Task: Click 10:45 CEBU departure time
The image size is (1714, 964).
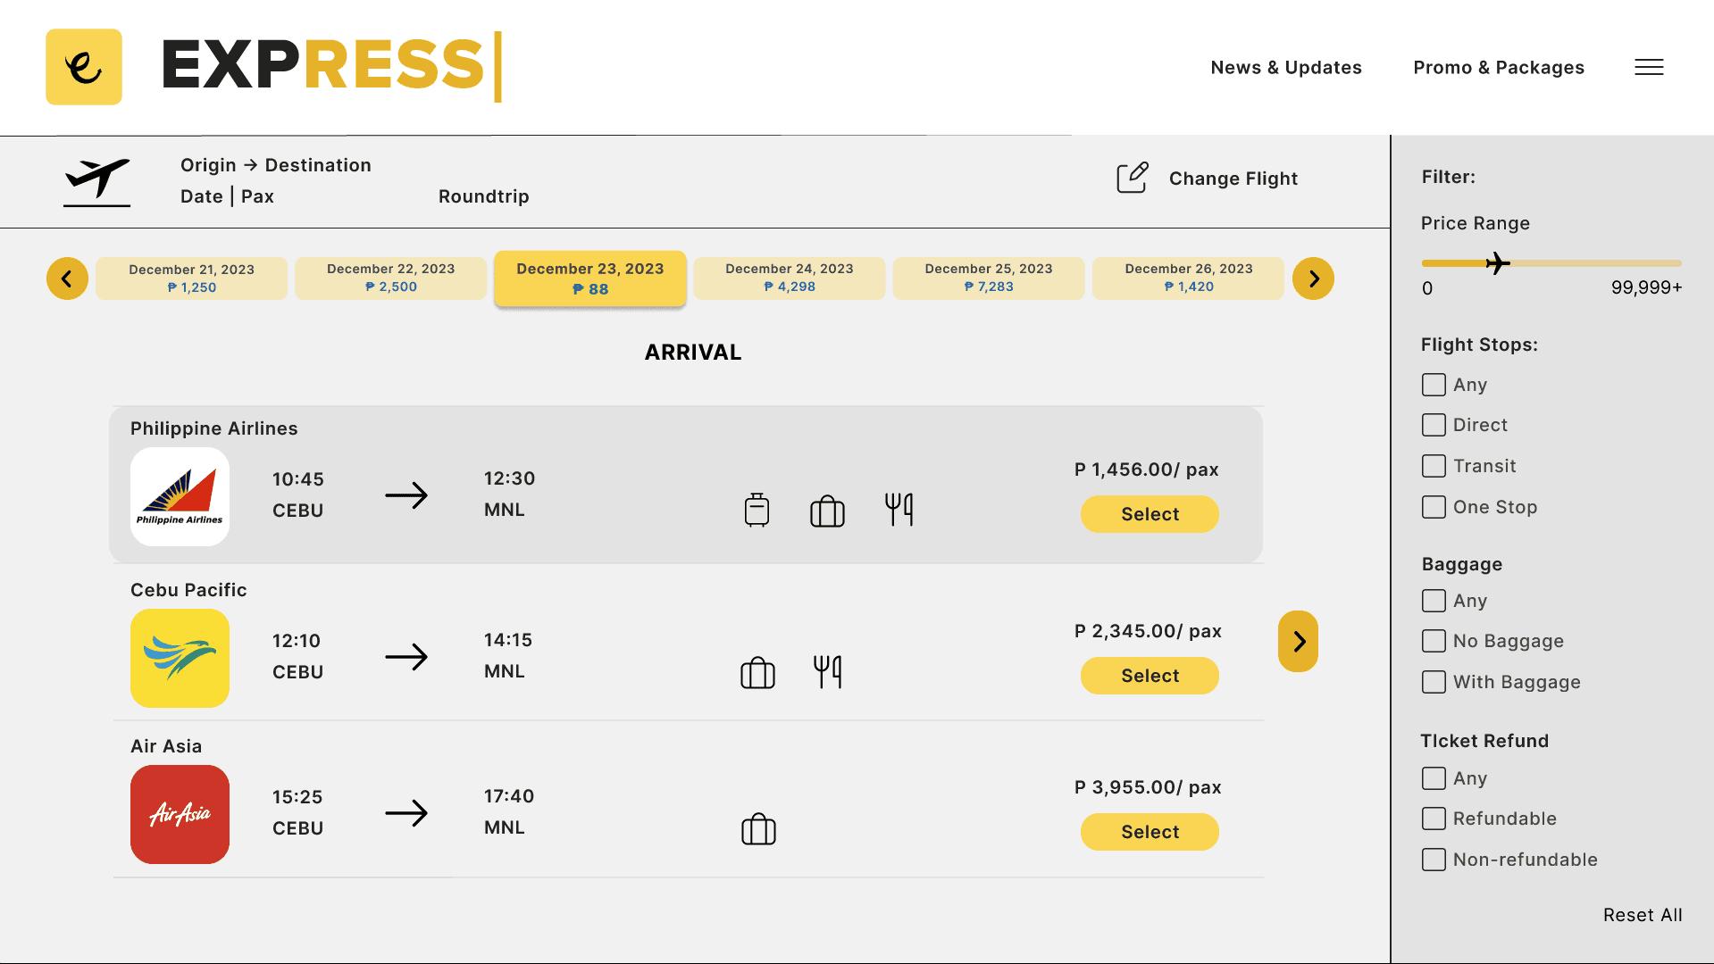Action: coord(298,494)
